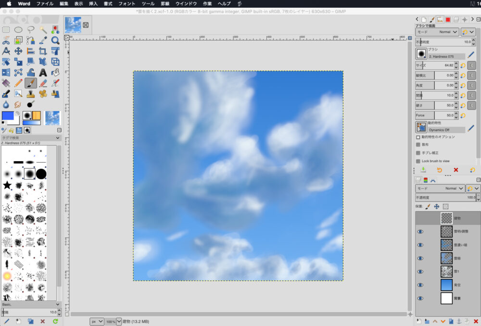Click the Dynamics Off button
The height and width of the screenshot is (326, 481).
pos(446,130)
